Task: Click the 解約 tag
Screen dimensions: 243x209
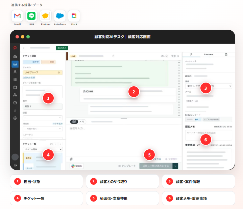Action: tap(48, 62)
